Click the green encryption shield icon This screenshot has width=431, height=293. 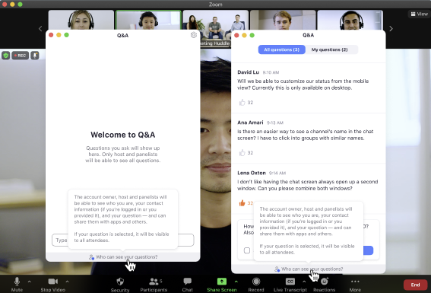pyautogui.click(x=6, y=56)
